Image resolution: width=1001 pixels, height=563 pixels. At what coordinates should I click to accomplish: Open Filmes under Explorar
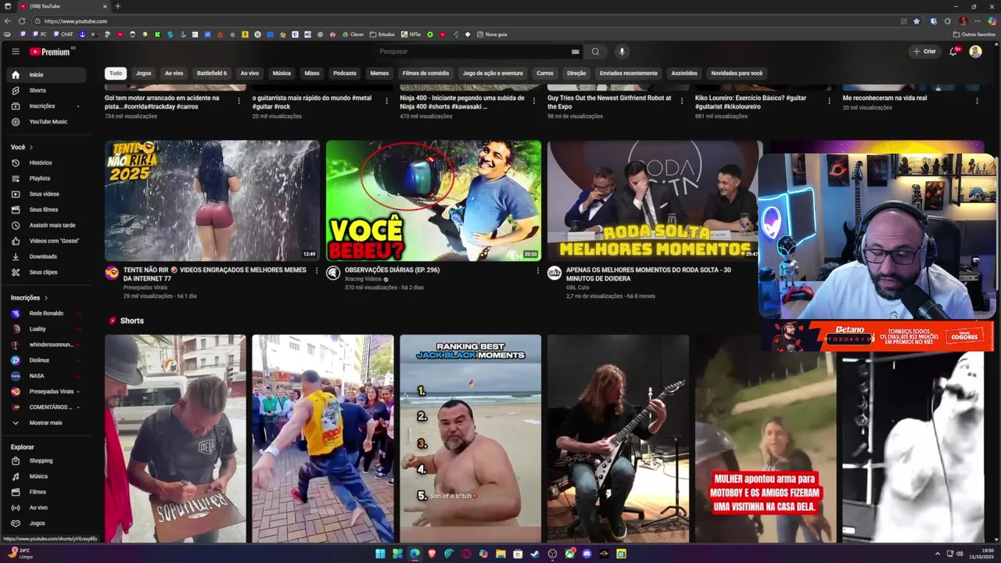coord(47,492)
